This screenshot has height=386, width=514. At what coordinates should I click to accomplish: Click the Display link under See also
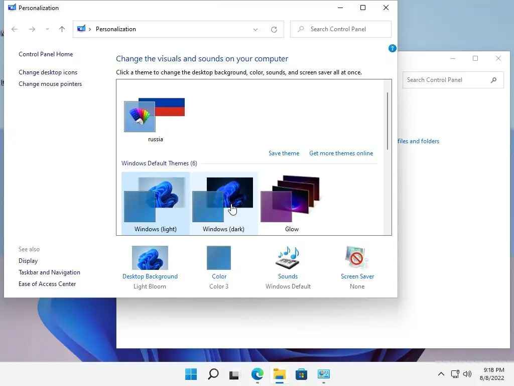(28, 261)
